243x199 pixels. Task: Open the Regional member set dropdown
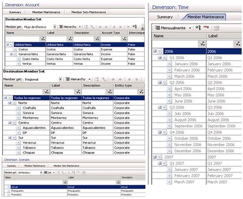tap(60, 80)
